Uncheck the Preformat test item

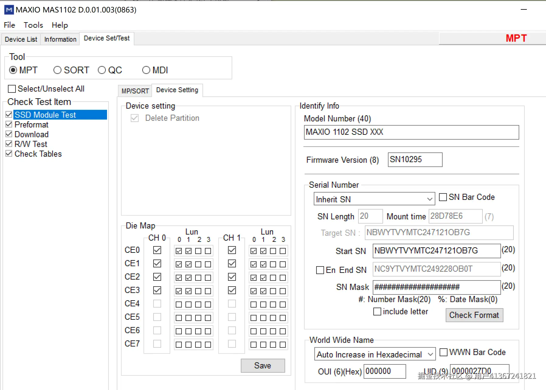[9, 124]
